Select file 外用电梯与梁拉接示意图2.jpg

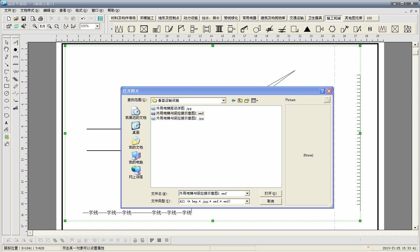pos(177,118)
